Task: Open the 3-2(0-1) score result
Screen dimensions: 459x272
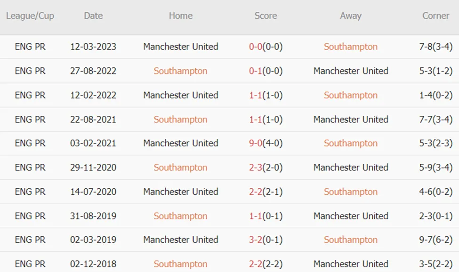Action: tap(266, 240)
